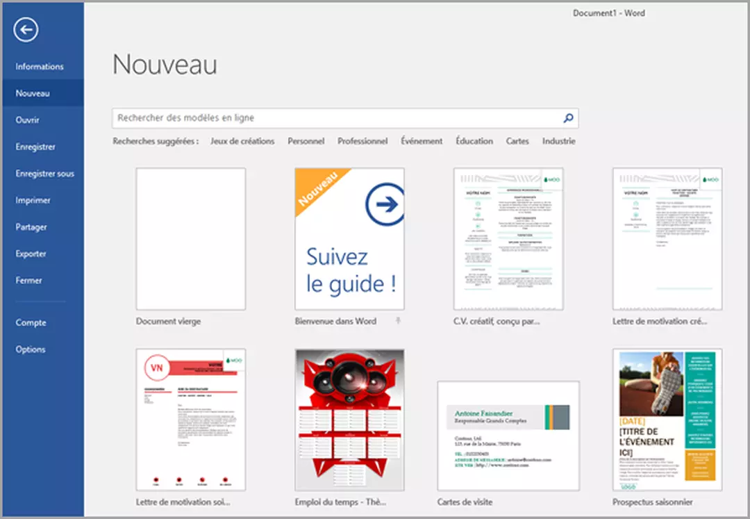
Task: Browse Événement templates
Action: [422, 141]
